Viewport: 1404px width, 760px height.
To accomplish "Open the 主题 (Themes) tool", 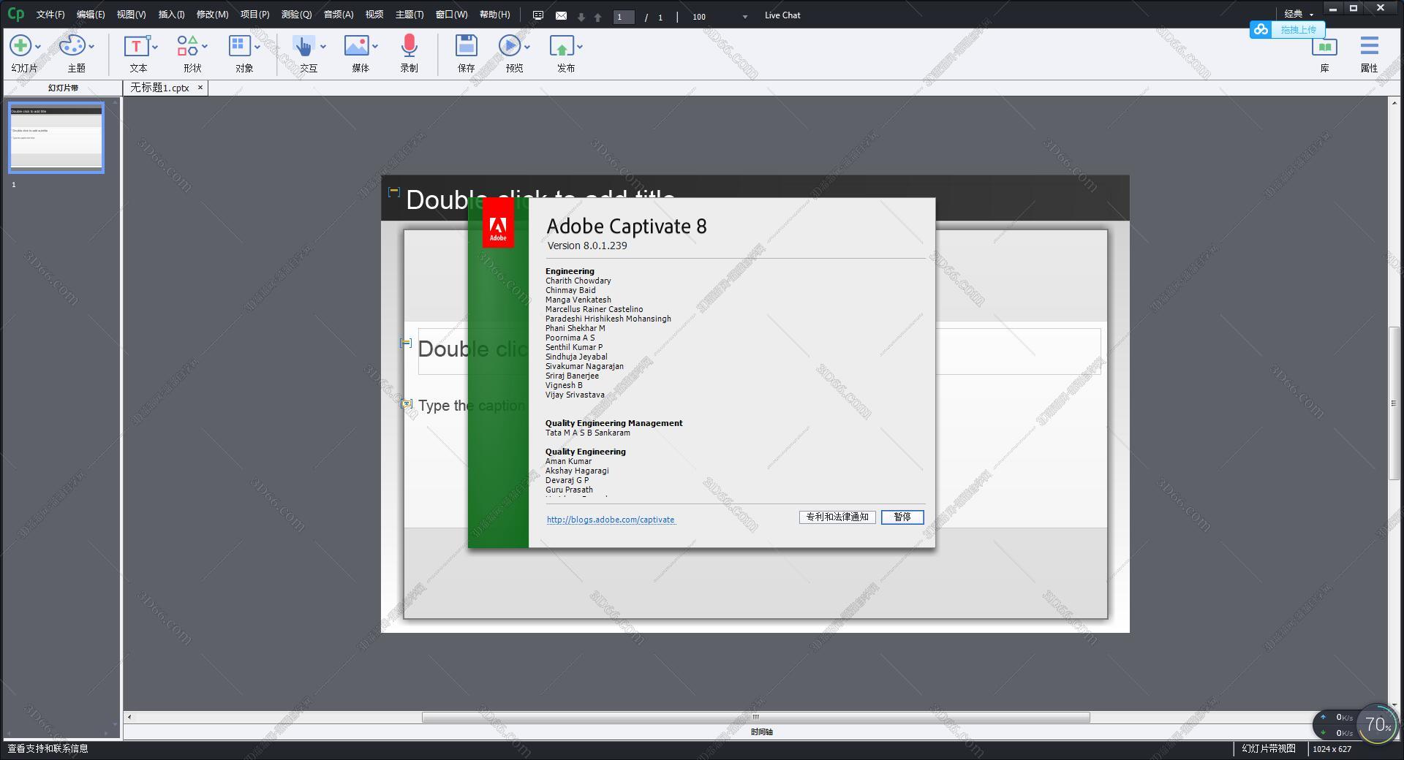I will [x=72, y=46].
